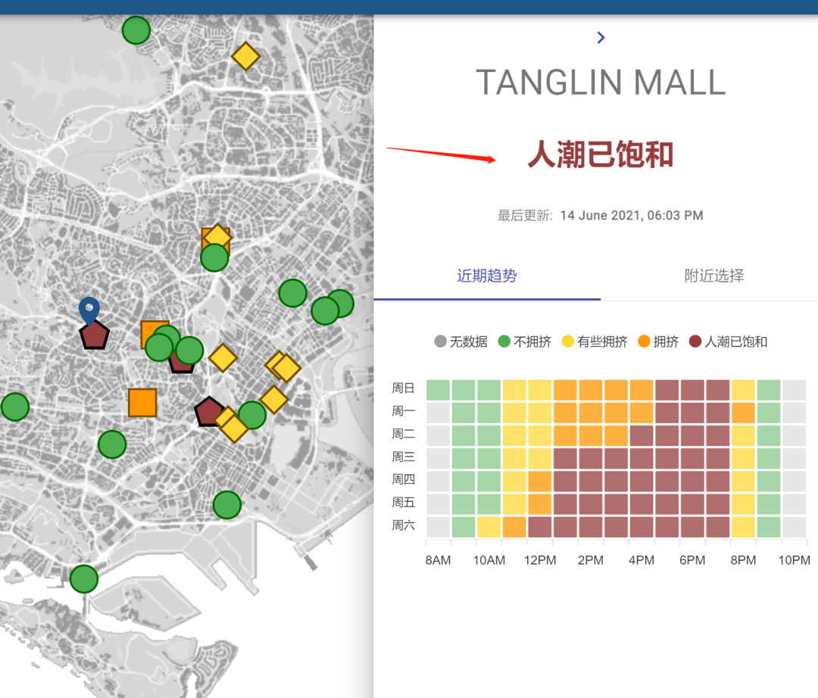The width and height of the screenshot is (818, 698).
Task: Click the green 周日 8AM heatmap cell
Action: coord(439,390)
